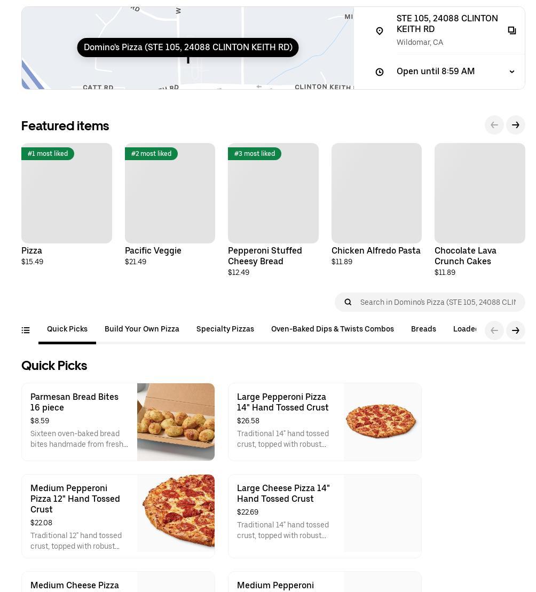The image size is (536, 592).
Task: Go to the Breads tab
Action: 423,329
